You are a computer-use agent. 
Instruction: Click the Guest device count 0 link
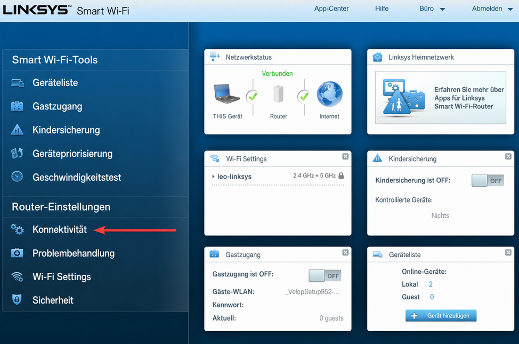click(432, 297)
